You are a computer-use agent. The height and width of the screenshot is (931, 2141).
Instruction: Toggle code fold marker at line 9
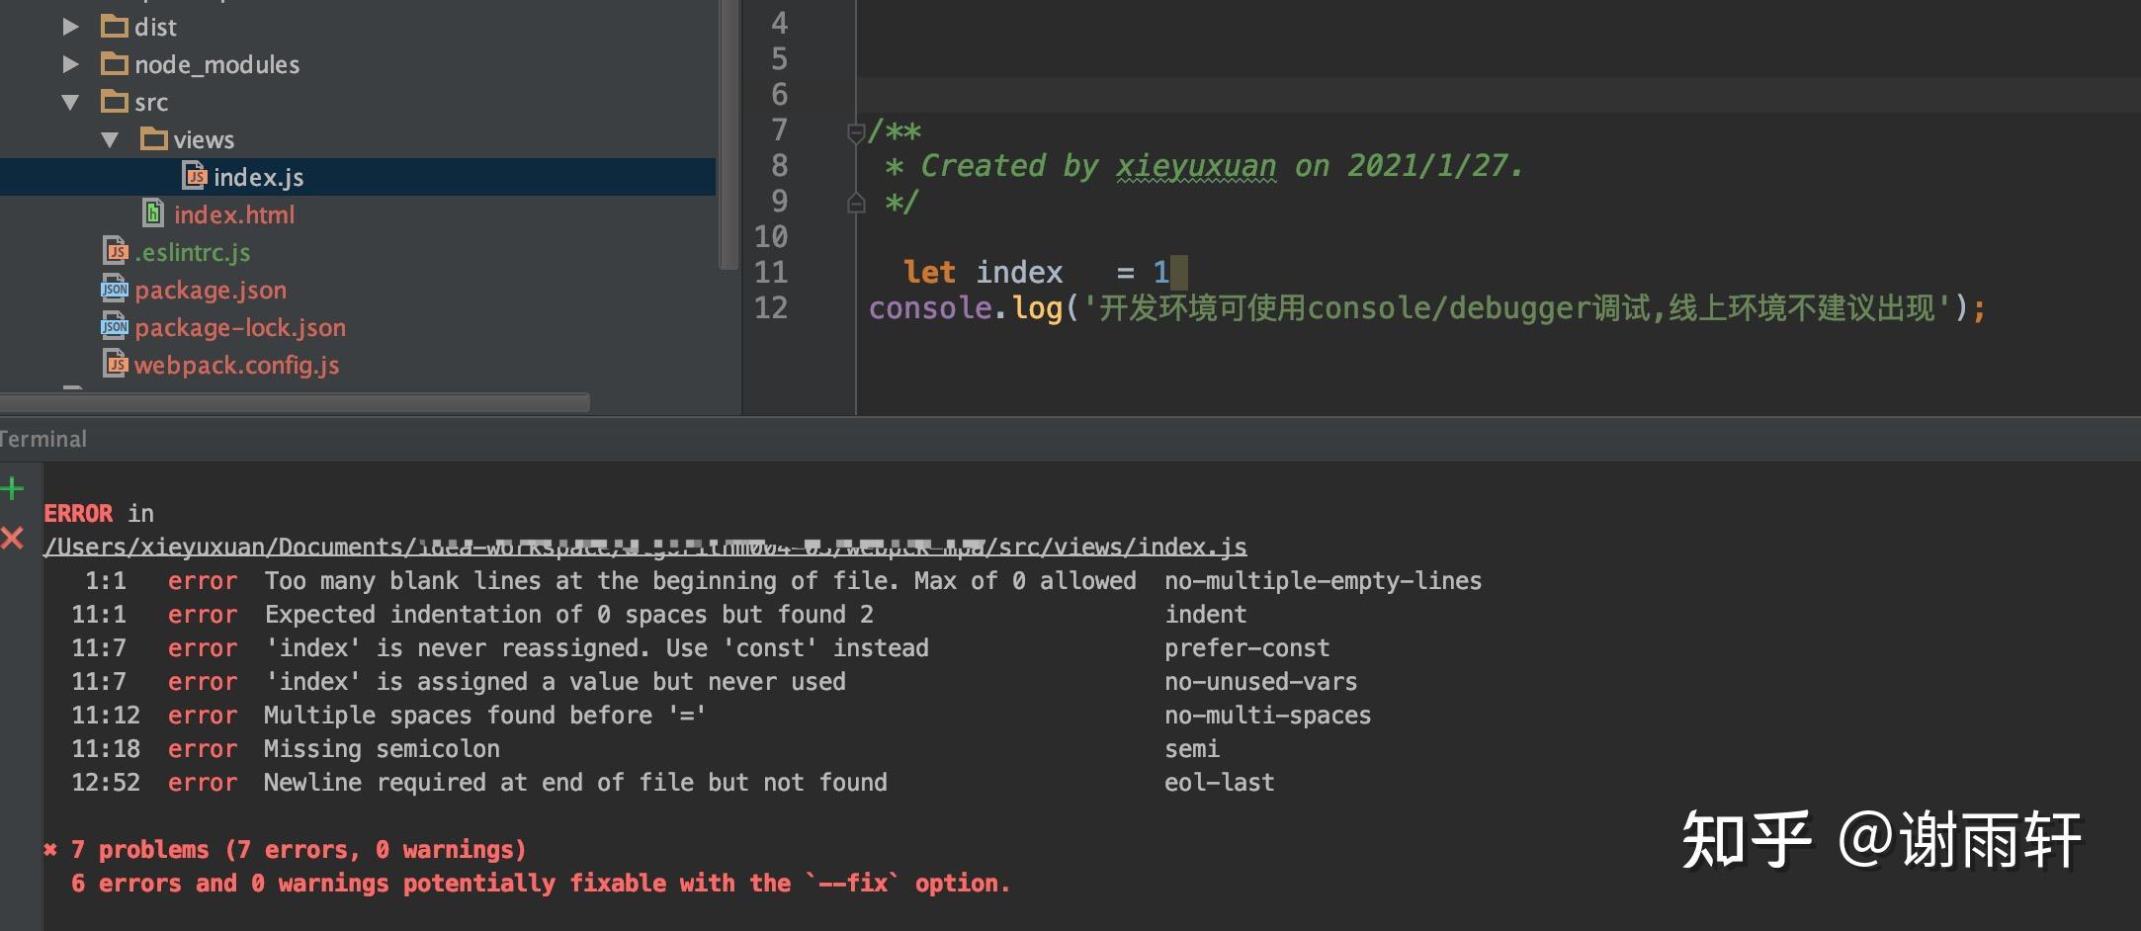point(854,202)
